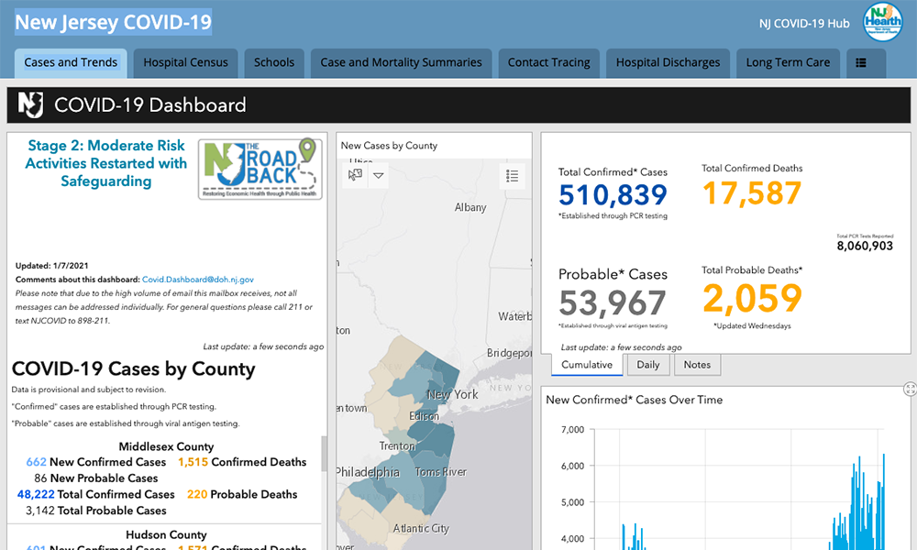This screenshot has height=550, width=917.
Task: Click 3,142 Total Probable Cases entry
Action: point(96,511)
